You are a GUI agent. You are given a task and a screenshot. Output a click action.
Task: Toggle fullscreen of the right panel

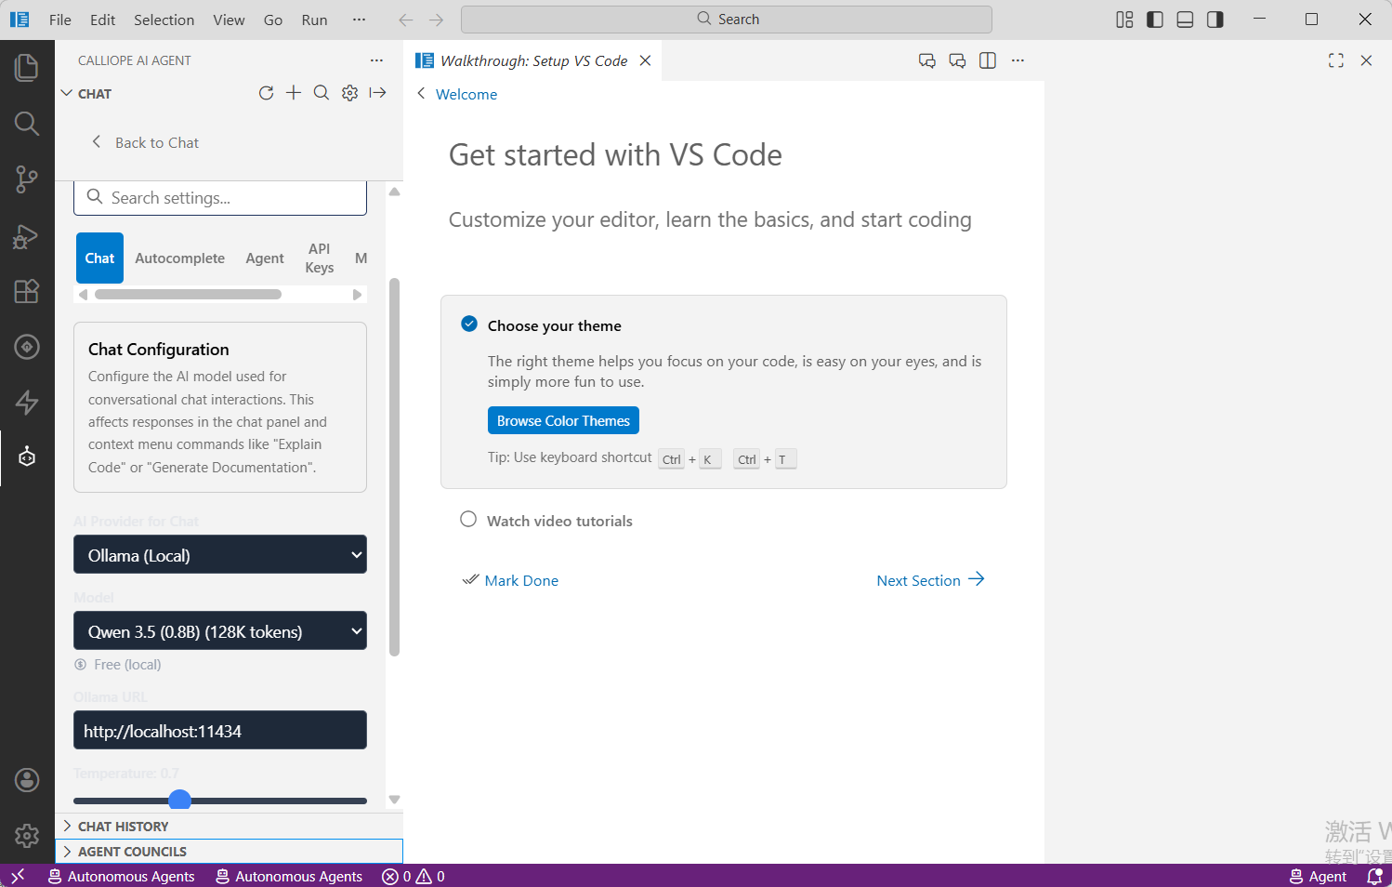[1336, 60]
